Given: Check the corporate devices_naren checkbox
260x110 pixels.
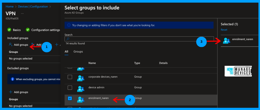Looking at the screenshot, I should click(x=70, y=77).
